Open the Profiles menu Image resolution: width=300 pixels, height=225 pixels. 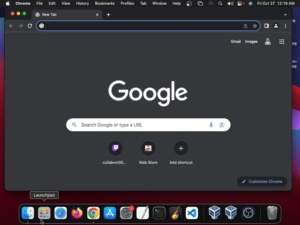(x=127, y=3)
